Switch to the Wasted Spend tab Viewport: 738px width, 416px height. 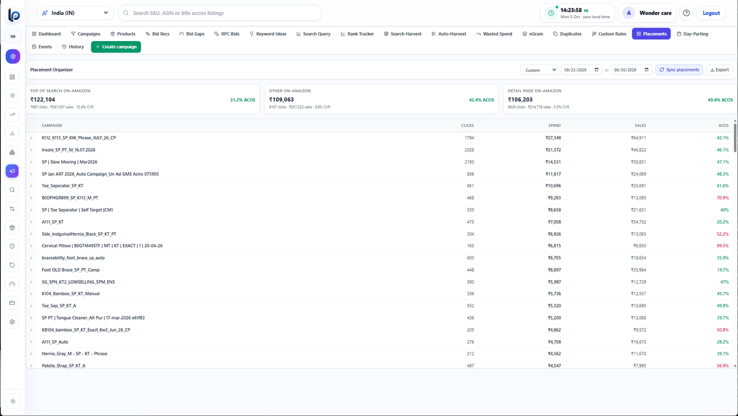click(494, 34)
